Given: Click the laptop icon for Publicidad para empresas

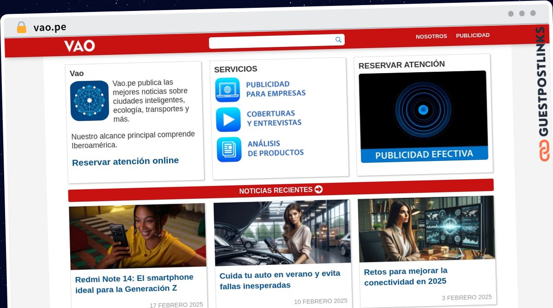Looking at the screenshot, I should click(x=228, y=90).
